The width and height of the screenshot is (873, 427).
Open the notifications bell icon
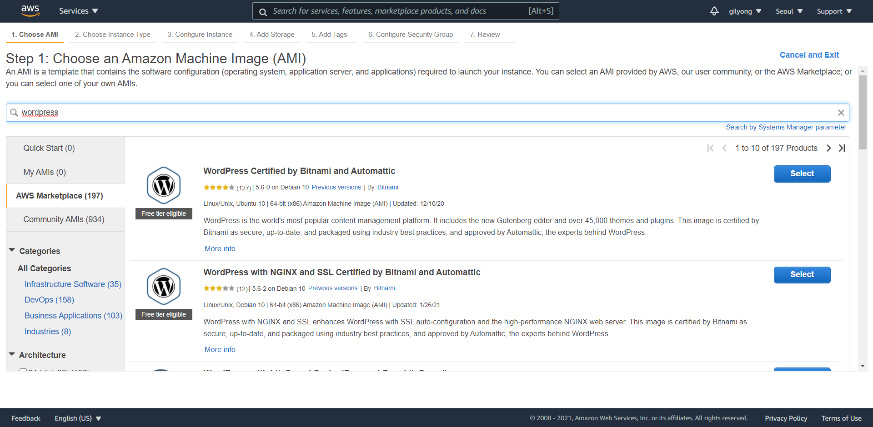pyautogui.click(x=714, y=11)
